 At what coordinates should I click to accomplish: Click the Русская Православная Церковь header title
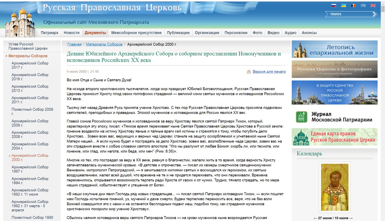tap(113, 8)
